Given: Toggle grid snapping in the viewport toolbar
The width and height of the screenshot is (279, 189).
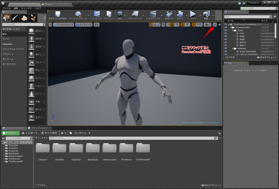Looking at the screenshot, I should [172, 24].
